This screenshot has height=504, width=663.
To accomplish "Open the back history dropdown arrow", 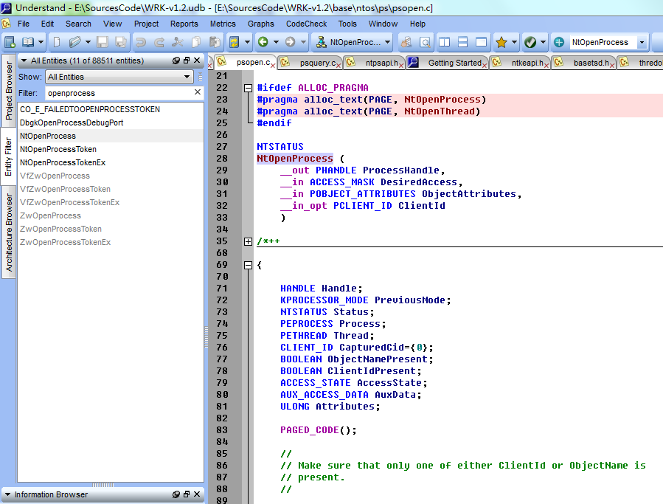I will (x=276, y=42).
